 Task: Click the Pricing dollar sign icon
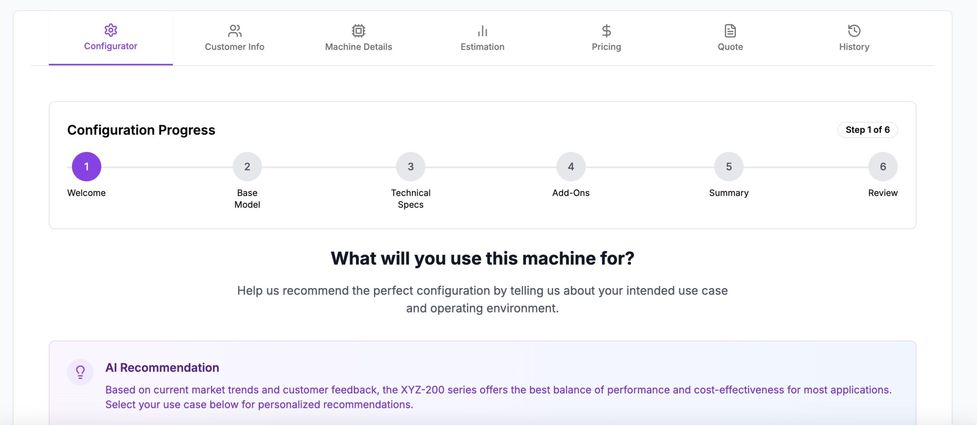coord(606,31)
